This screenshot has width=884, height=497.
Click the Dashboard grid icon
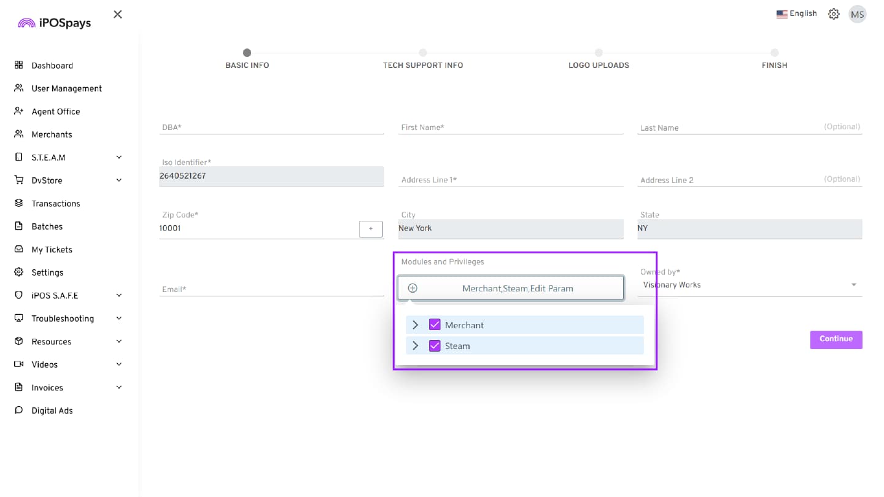pyautogui.click(x=18, y=65)
